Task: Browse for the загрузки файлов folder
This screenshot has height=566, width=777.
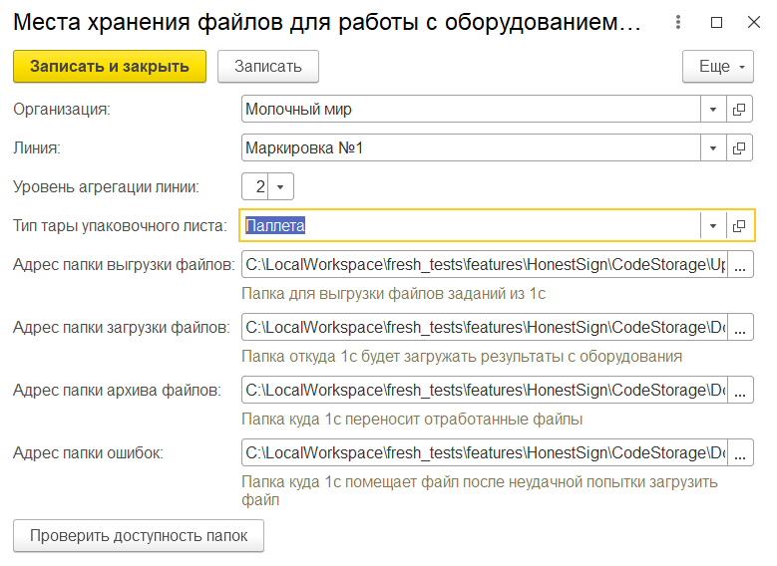Action: [740, 327]
